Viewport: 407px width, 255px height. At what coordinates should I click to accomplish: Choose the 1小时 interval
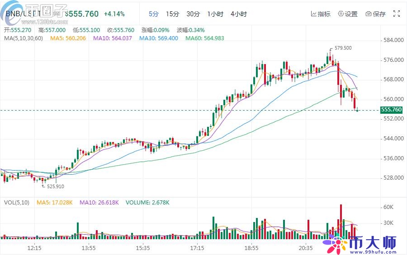click(215, 14)
